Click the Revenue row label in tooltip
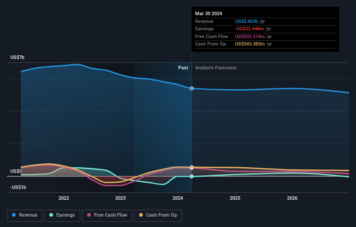 204,21
